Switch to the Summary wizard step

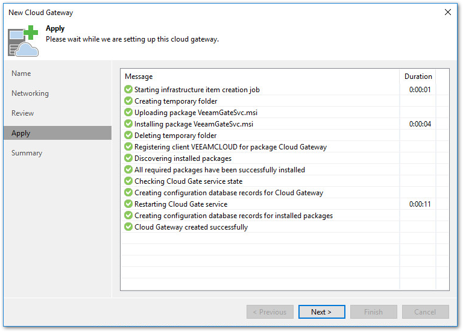click(27, 153)
